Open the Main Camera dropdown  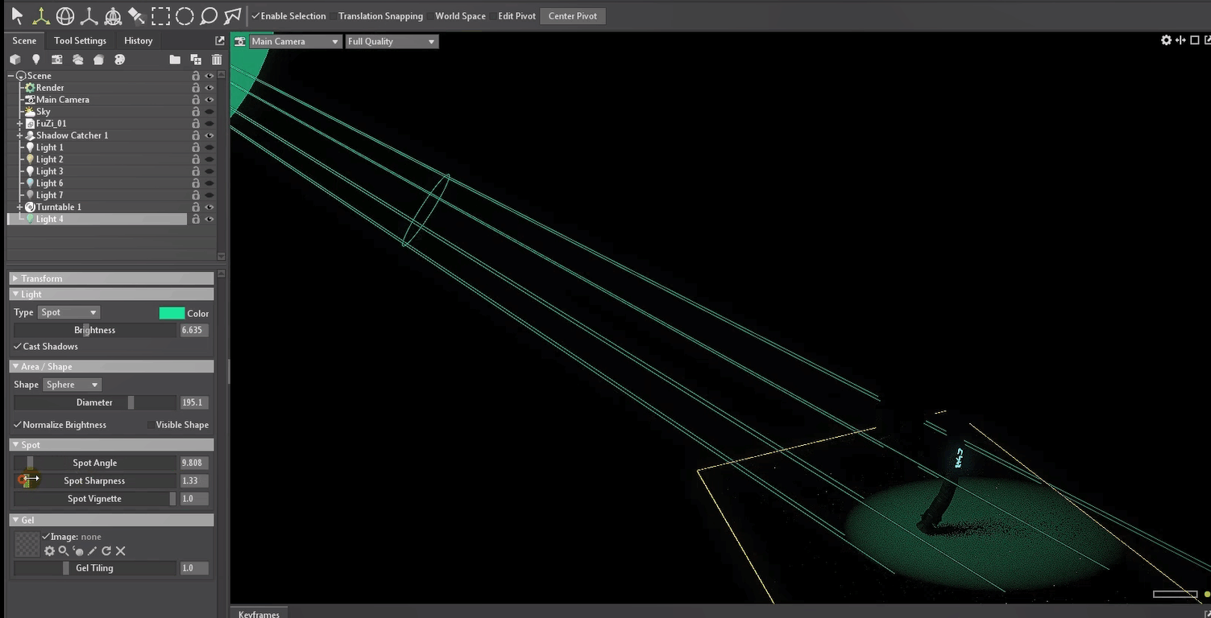[x=295, y=41]
